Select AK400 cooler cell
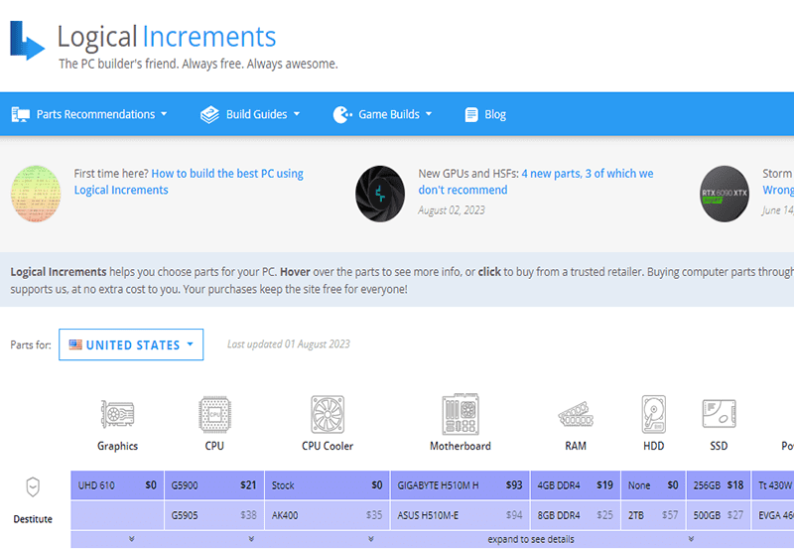 click(x=328, y=515)
